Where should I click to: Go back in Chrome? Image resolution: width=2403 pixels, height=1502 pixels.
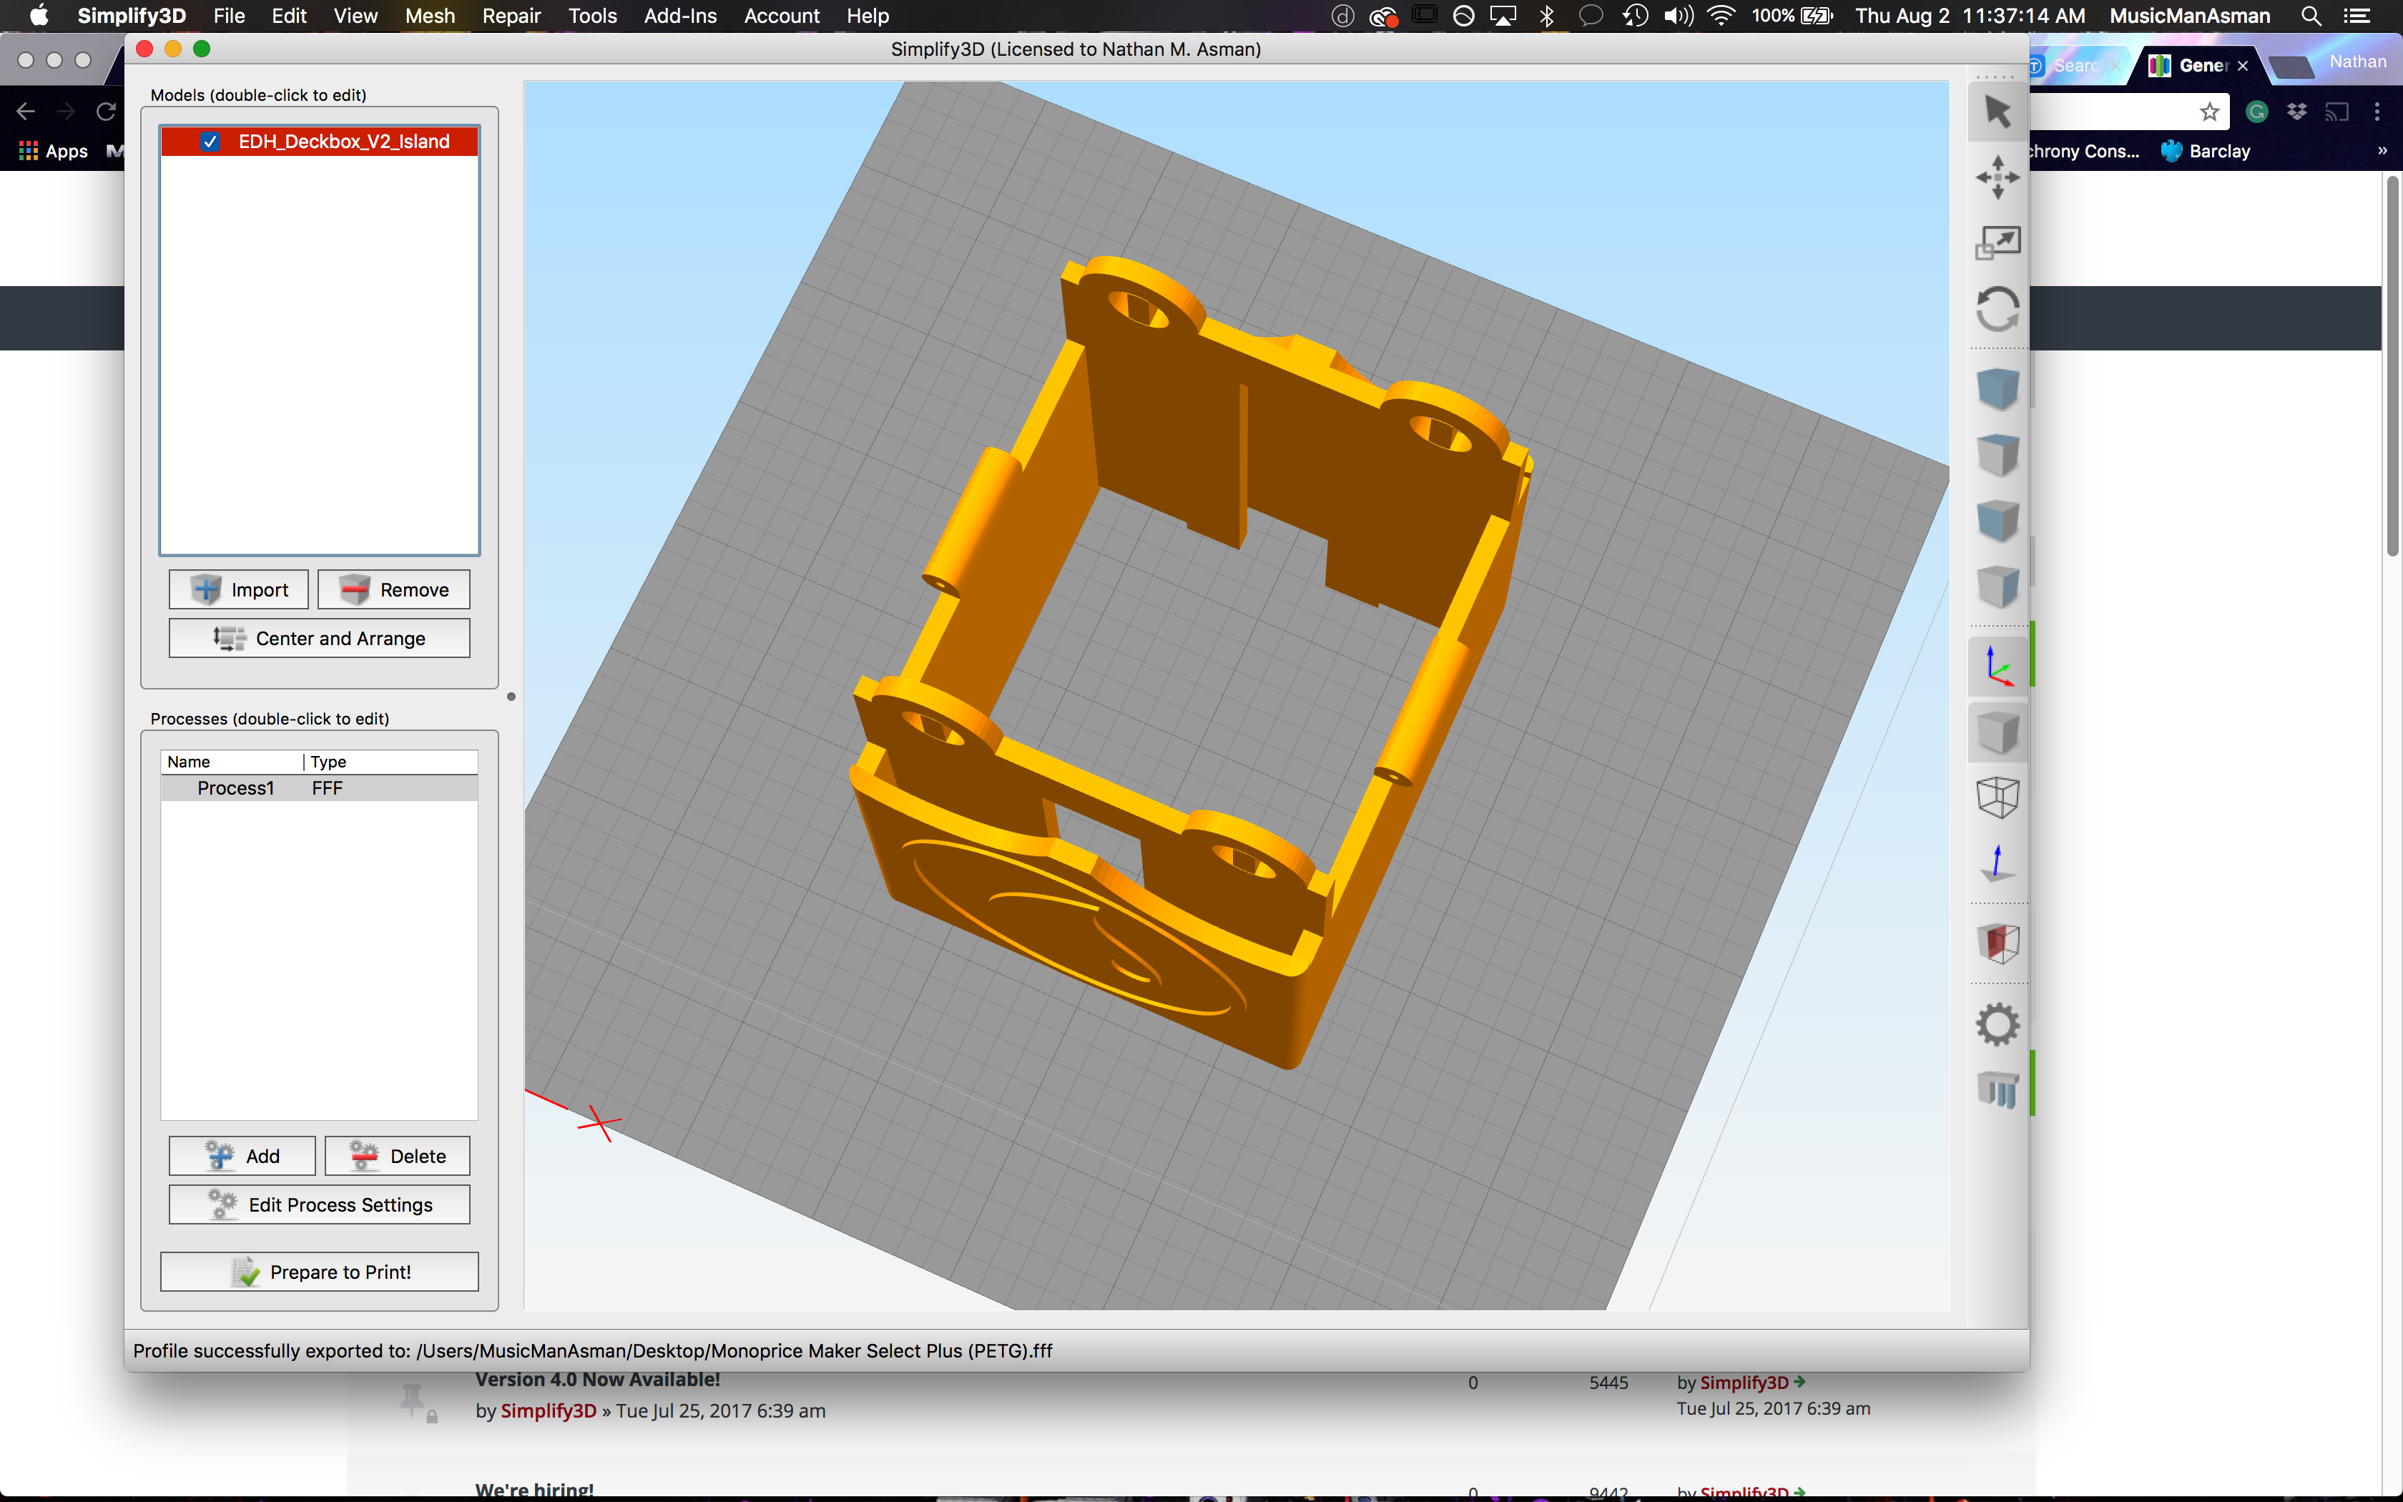click(x=26, y=112)
